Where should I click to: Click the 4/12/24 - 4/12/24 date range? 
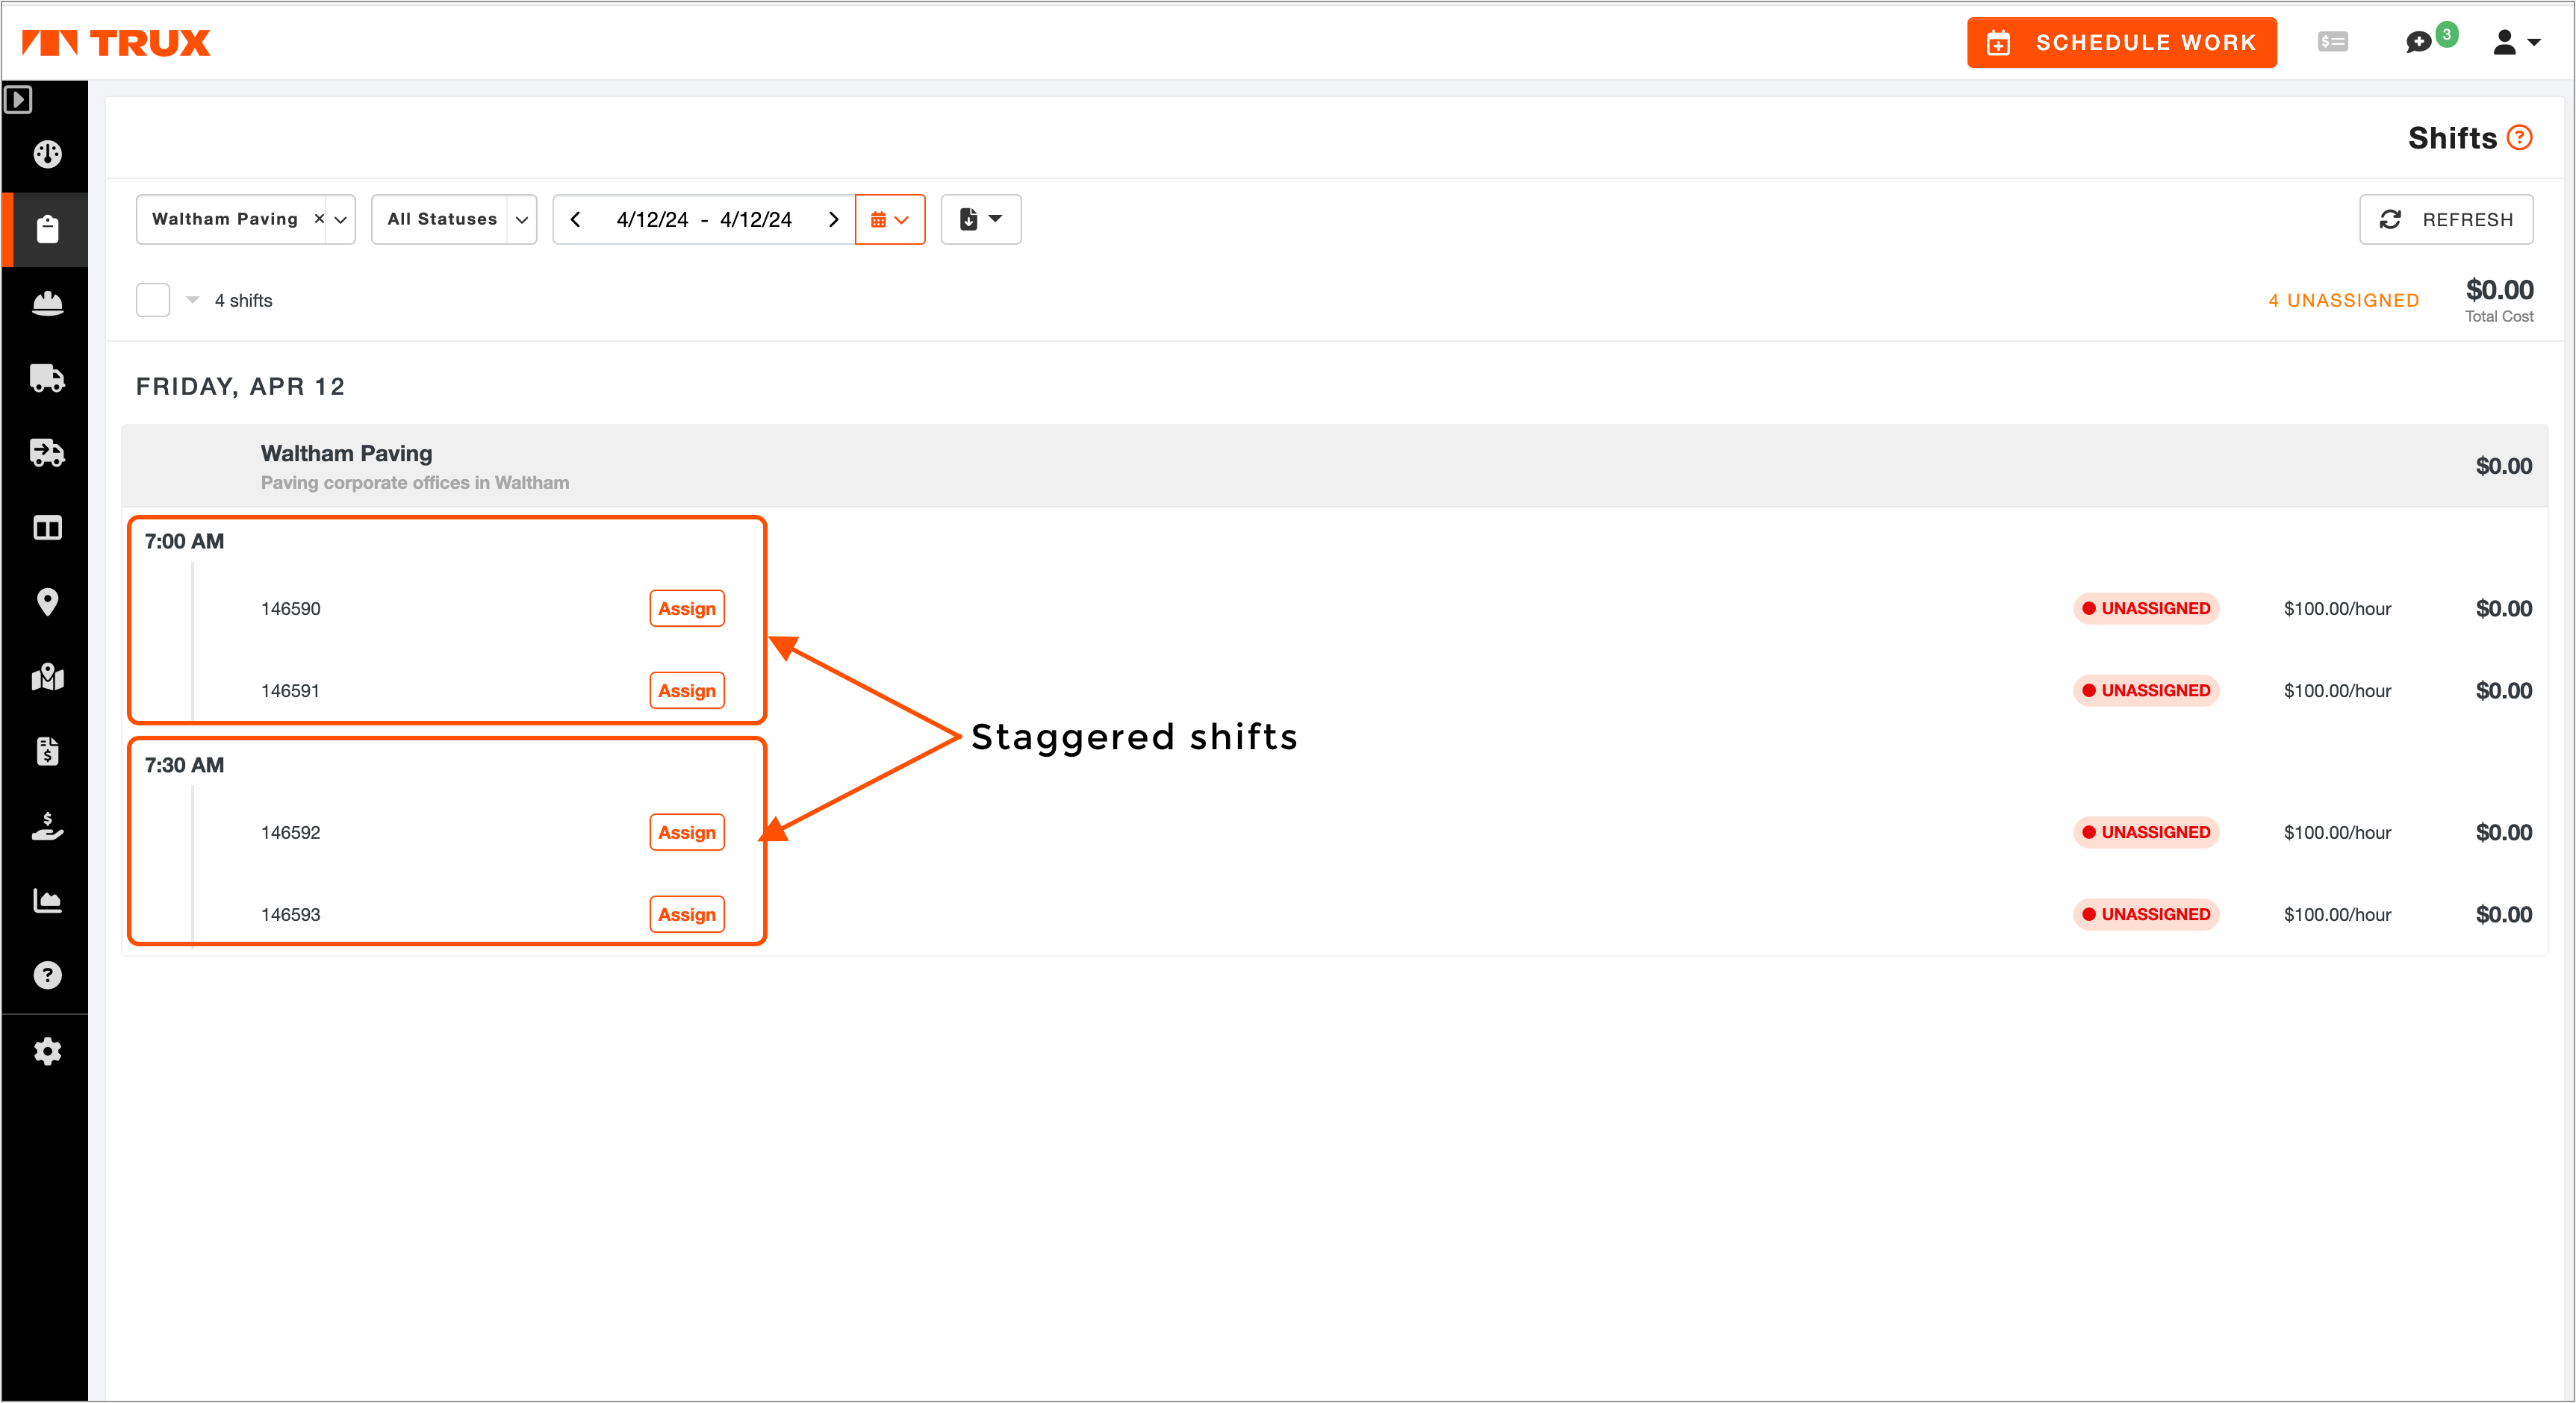(x=704, y=219)
